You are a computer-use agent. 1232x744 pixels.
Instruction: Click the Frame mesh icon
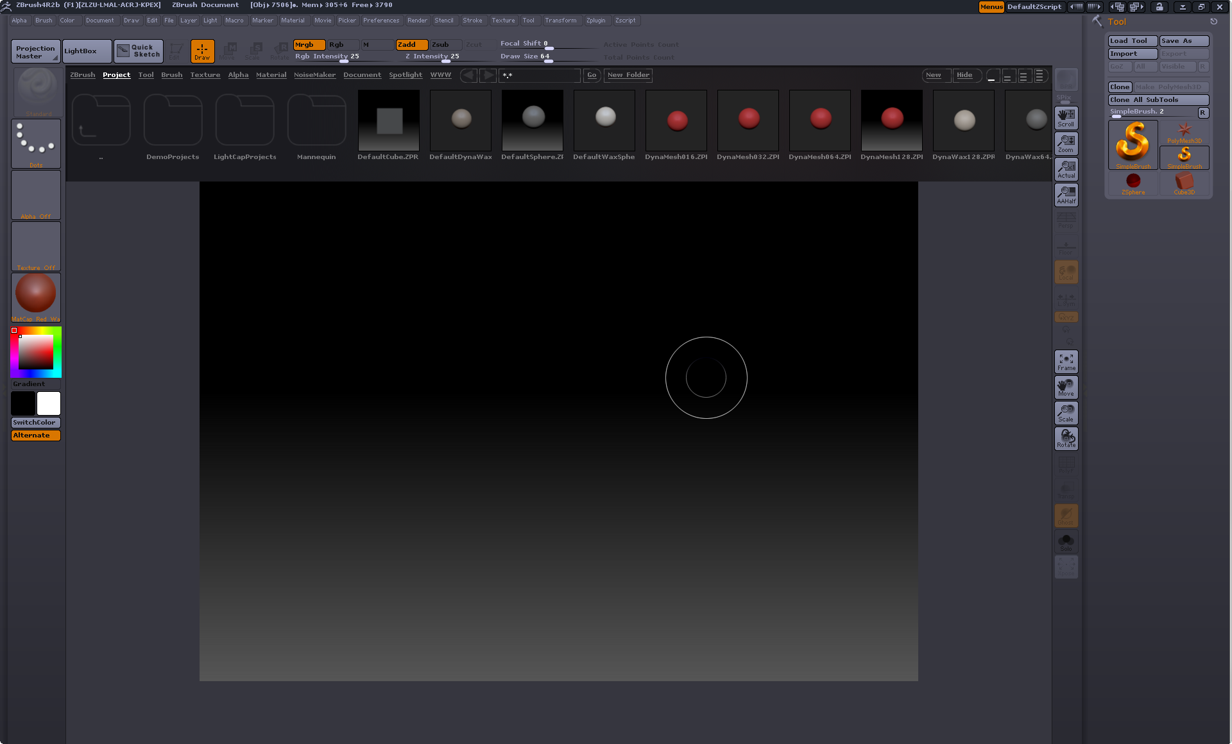coord(1066,362)
